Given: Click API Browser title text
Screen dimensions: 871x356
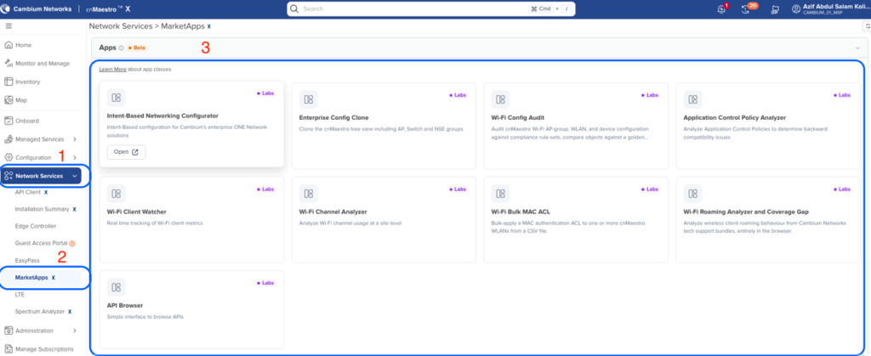Looking at the screenshot, I should pos(124,306).
